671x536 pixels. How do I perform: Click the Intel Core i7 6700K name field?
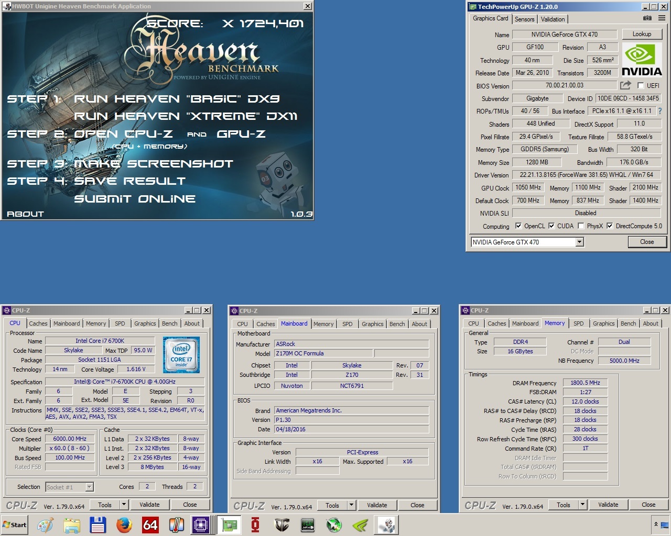[100, 341]
